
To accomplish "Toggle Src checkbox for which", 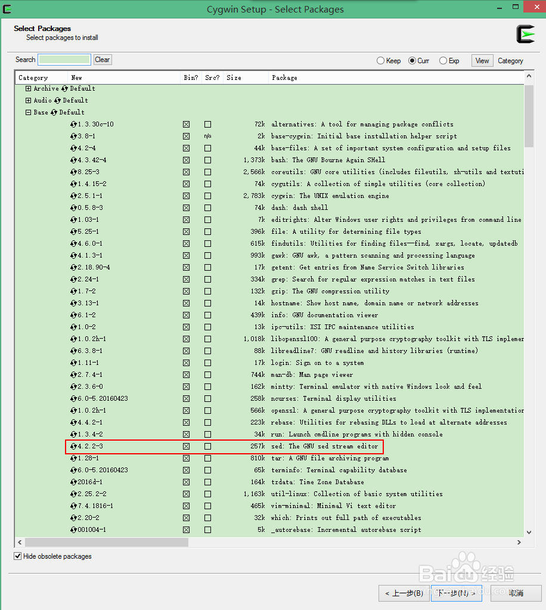I will coord(207,518).
